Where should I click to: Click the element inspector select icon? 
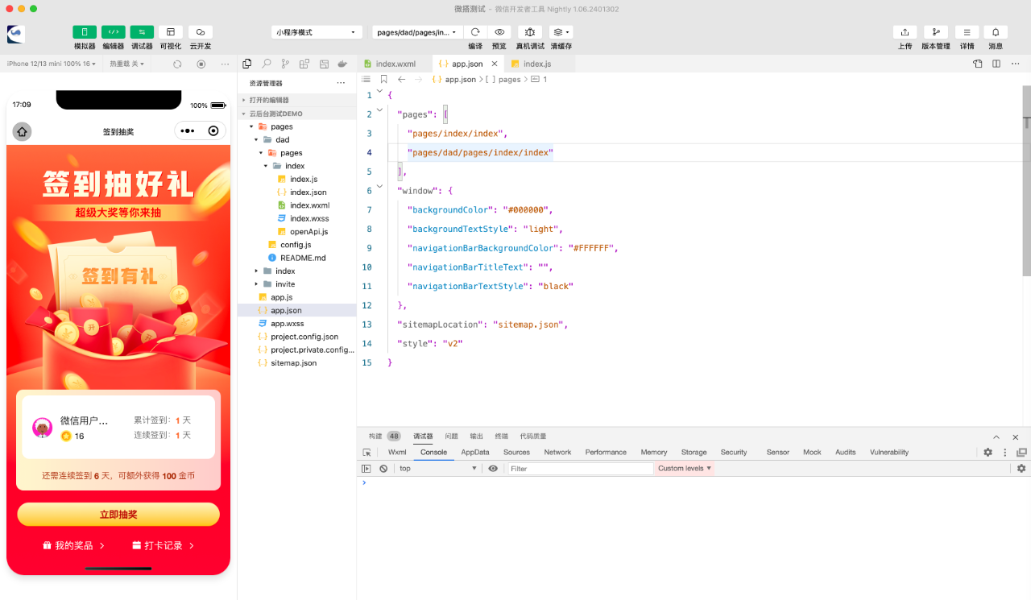point(367,453)
